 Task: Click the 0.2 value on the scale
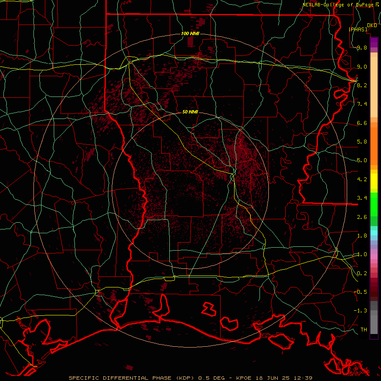point(362,273)
